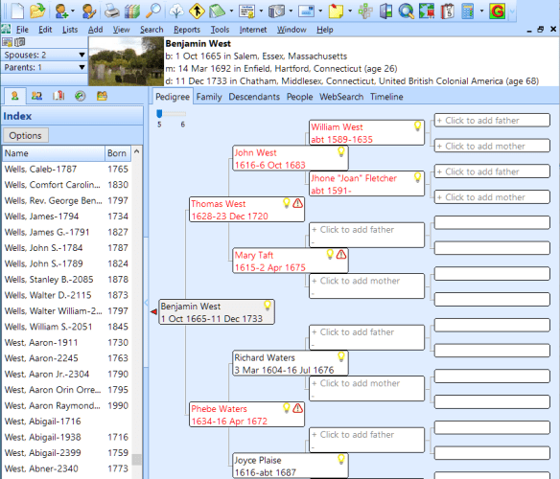This screenshot has height=479, width=560.
Task: Click the index list scrollbar up arrow
Action: 136,151
